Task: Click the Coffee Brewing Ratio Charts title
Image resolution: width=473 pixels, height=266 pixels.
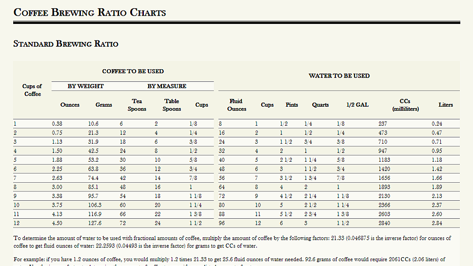Action: pyautogui.click(x=90, y=12)
